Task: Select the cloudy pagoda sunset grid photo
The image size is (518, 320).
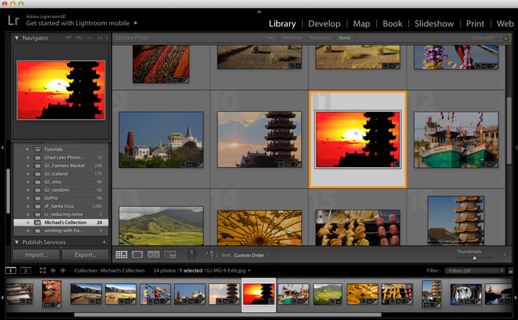Action: pyautogui.click(x=259, y=139)
